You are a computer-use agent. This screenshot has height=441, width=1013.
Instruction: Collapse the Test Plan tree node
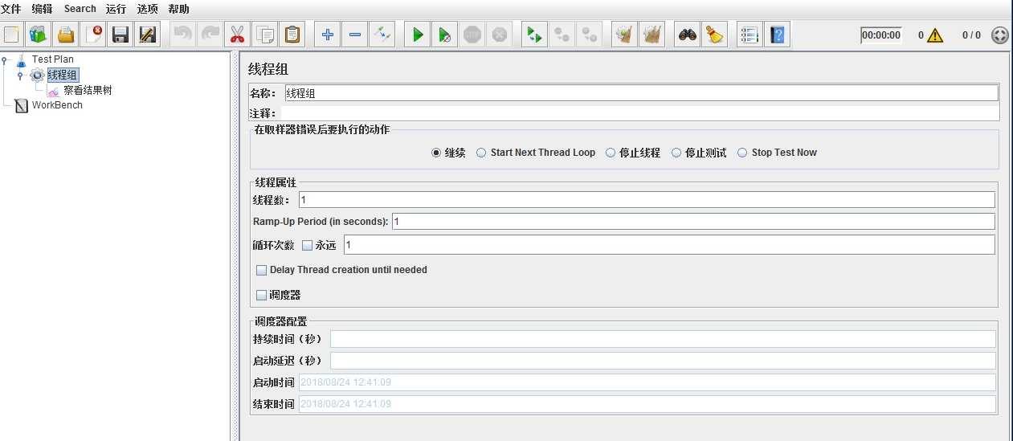tap(6, 59)
